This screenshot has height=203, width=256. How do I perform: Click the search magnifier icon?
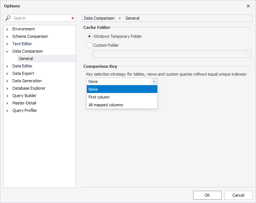[x=8, y=18]
